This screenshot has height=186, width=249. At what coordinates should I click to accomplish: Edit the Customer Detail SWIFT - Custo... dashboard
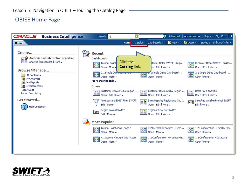[x=205, y=67]
